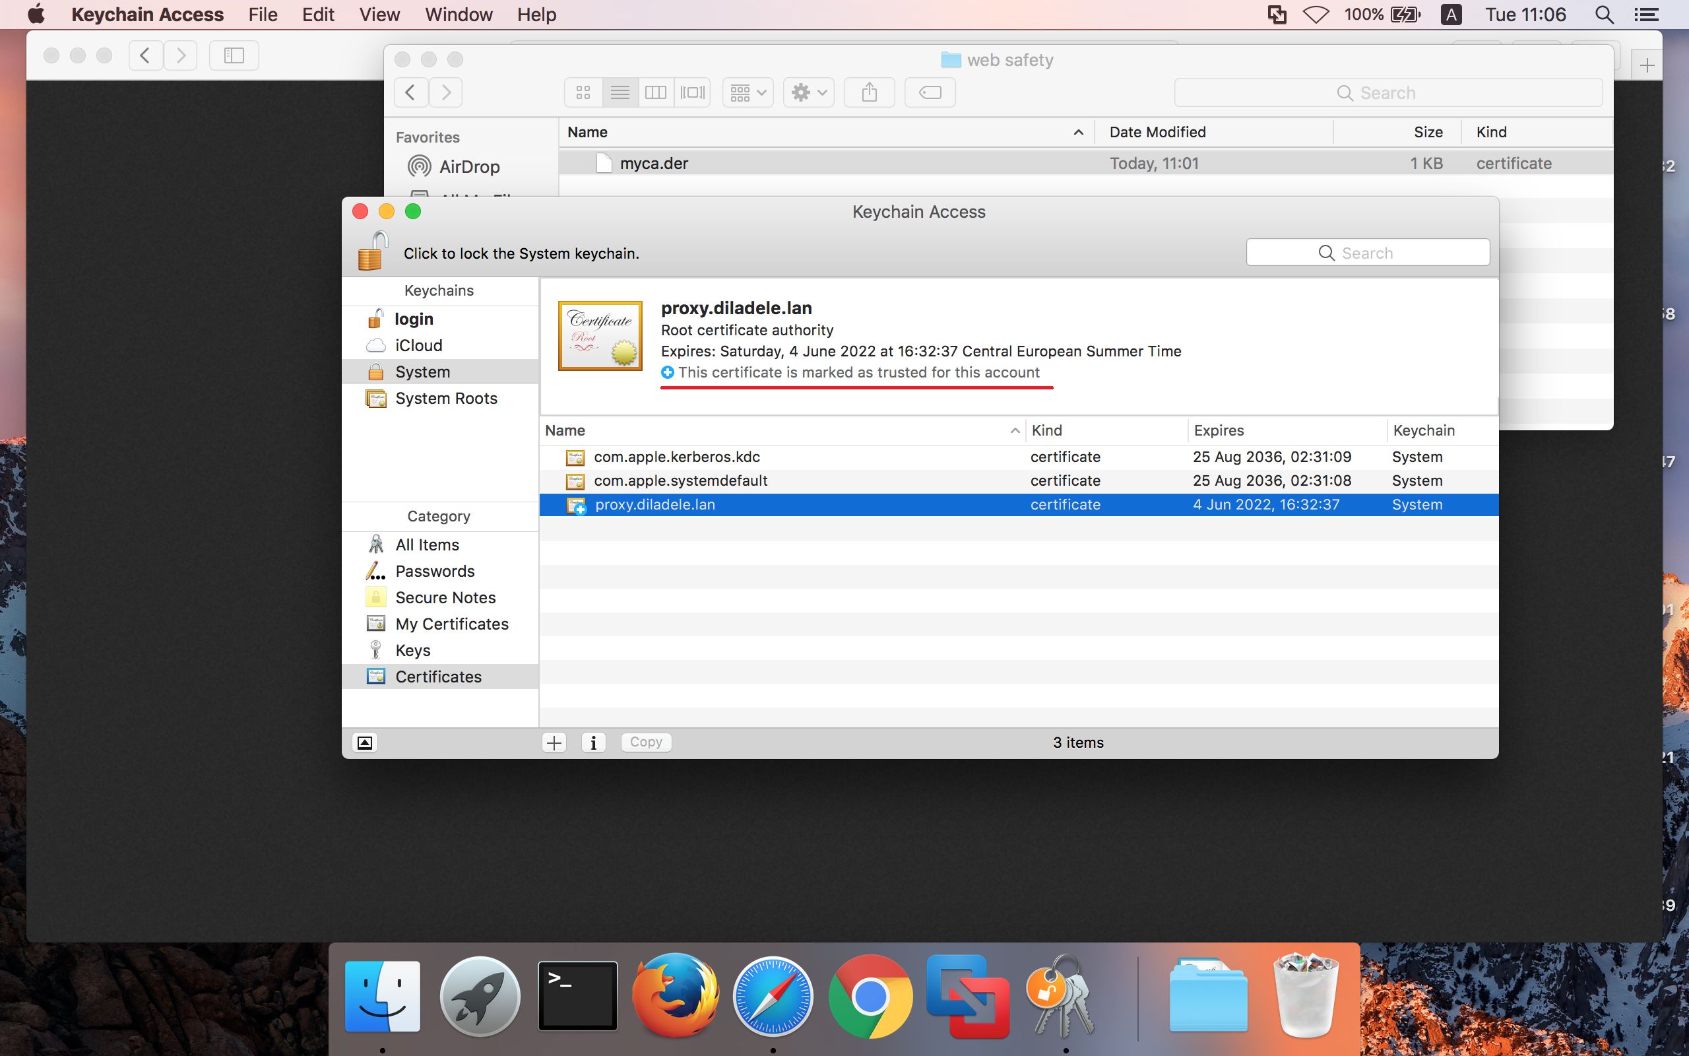This screenshot has height=1056, width=1689.
Task: Select the iCloud keychain
Action: pyautogui.click(x=441, y=345)
